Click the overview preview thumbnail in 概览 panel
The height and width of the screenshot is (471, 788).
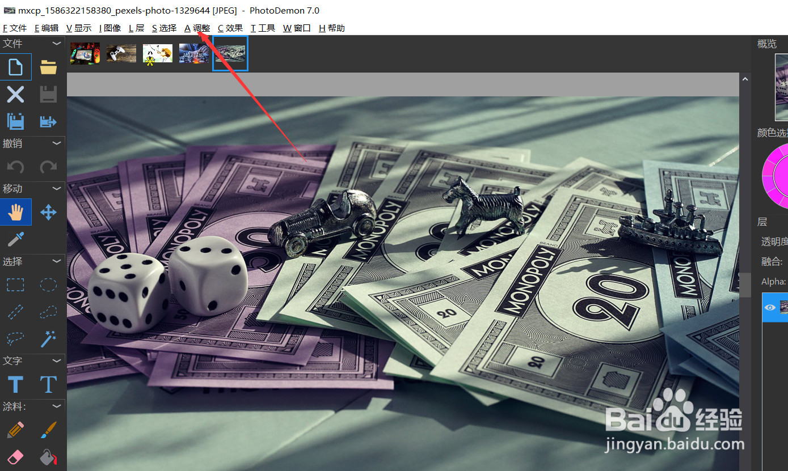(x=782, y=87)
